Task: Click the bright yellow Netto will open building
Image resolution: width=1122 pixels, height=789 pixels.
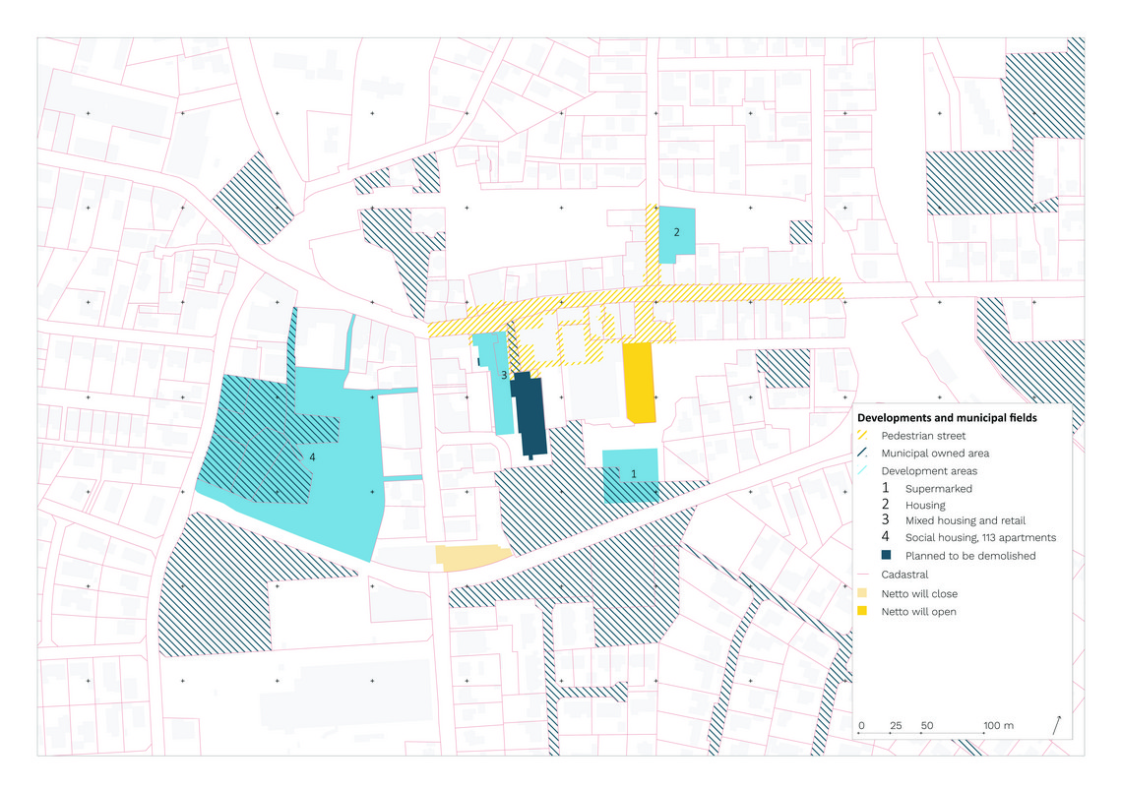Action: pyautogui.click(x=639, y=383)
